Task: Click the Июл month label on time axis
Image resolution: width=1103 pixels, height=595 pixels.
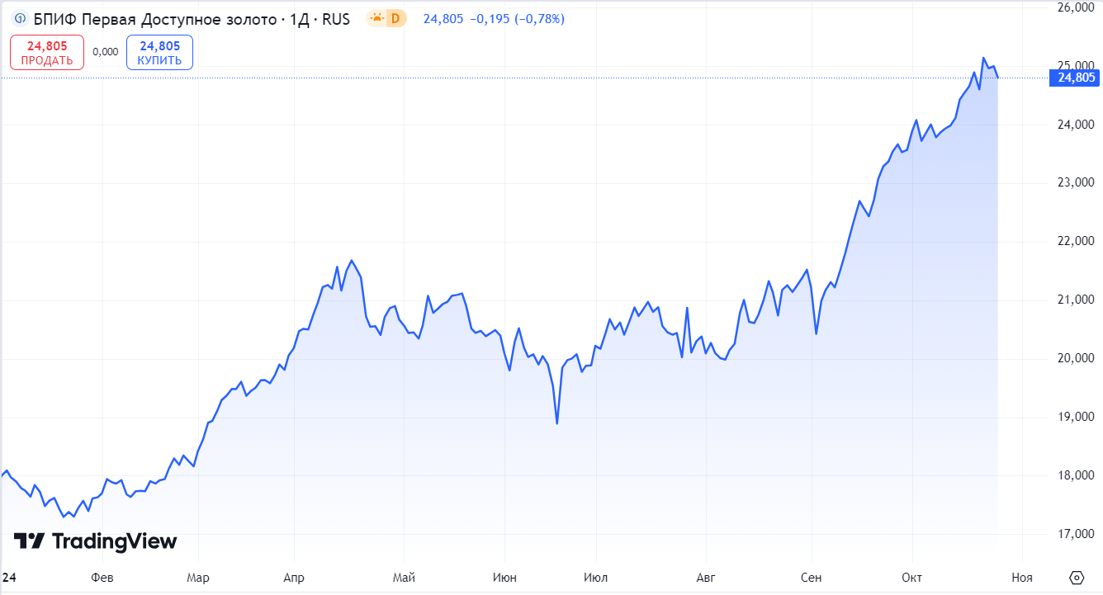Action: (x=595, y=578)
